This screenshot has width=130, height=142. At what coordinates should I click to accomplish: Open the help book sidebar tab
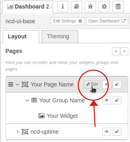point(76,7)
